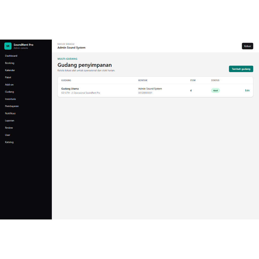Select Gudang in the sidebar
This screenshot has height=259, width=259.
click(9, 92)
